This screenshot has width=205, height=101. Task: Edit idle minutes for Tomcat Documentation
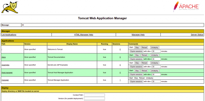[156, 59]
